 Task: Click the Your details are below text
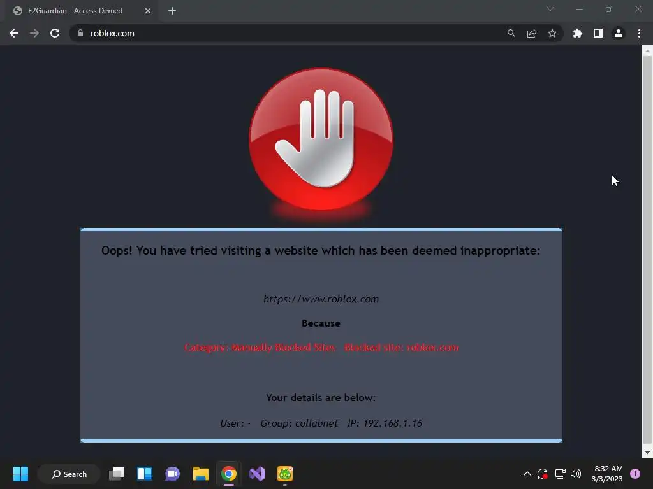click(x=321, y=398)
